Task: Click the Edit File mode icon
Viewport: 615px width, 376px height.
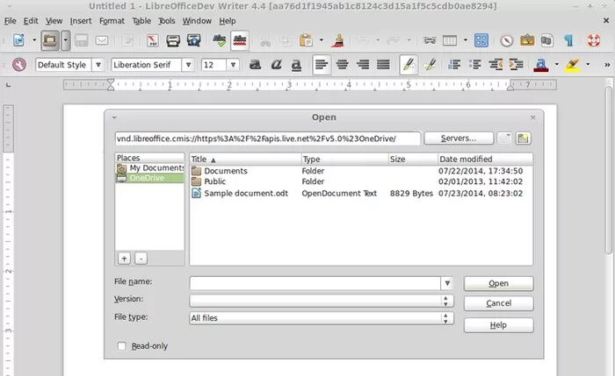Action: tap(128, 40)
